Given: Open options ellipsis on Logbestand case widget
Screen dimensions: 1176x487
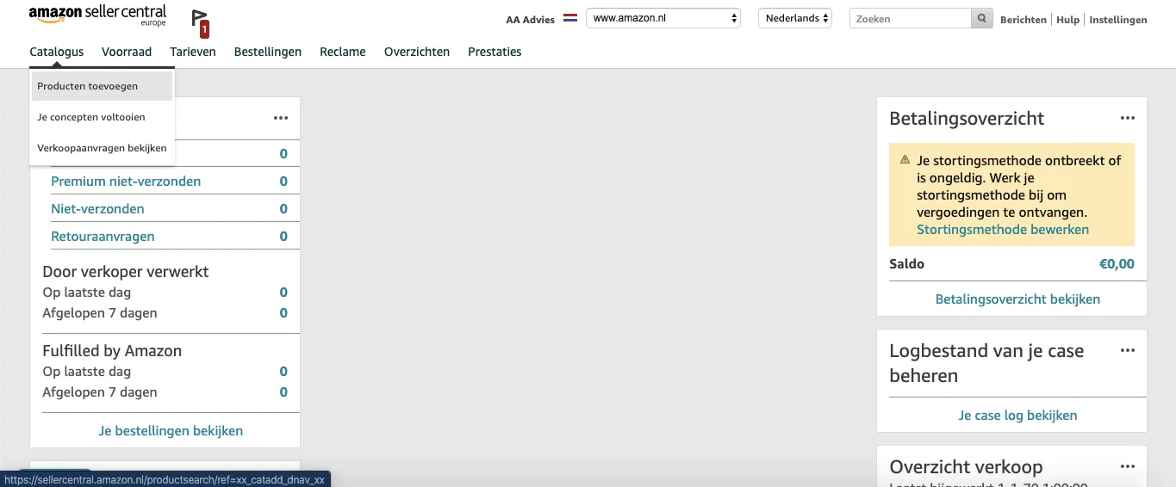Looking at the screenshot, I should pos(1128,350).
